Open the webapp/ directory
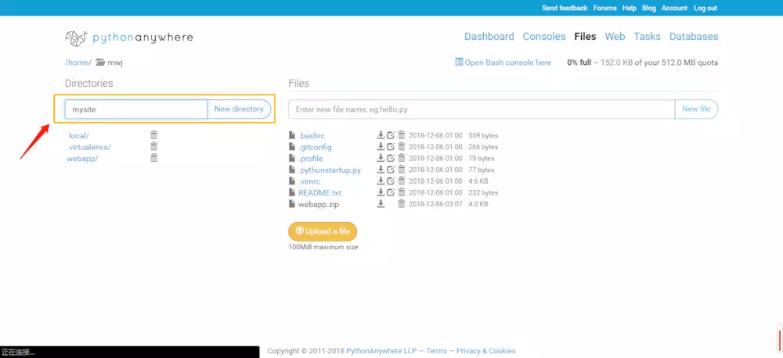The width and height of the screenshot is (783, 358). pyautogui.click(x=82, y=159)
